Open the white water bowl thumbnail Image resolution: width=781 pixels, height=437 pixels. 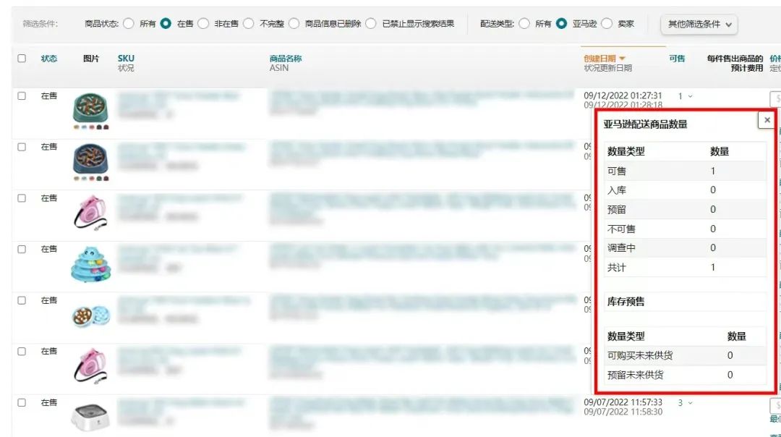pyautogui.click(x=91, y=417)
